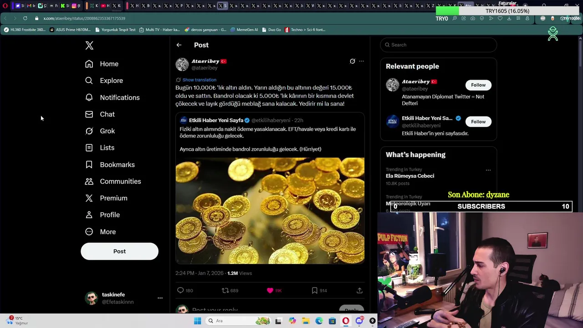
Task: Open HL360 Frostbite 360 bookmark
Action: [x=25, y=30]
